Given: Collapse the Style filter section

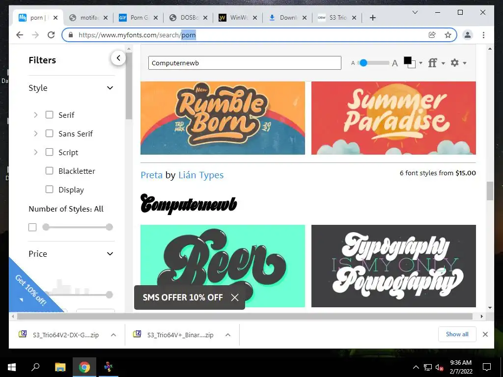Looking at the screenshot, I should click(x=110, y=88).
